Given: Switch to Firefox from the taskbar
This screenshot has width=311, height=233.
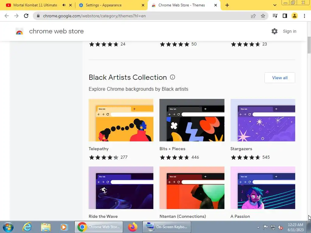Looking at the screenshot, I should coord(133,227).
